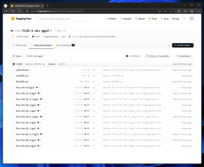204x167 pixels.
Task: Open GGUF viewer icon for flux1-dev-Q8_0.gguf
Action: pos(39,146)
